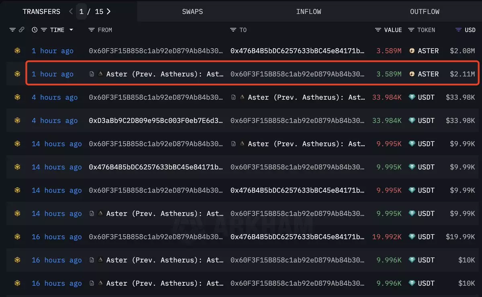Click the chain link icon in header

click(22, 30)
